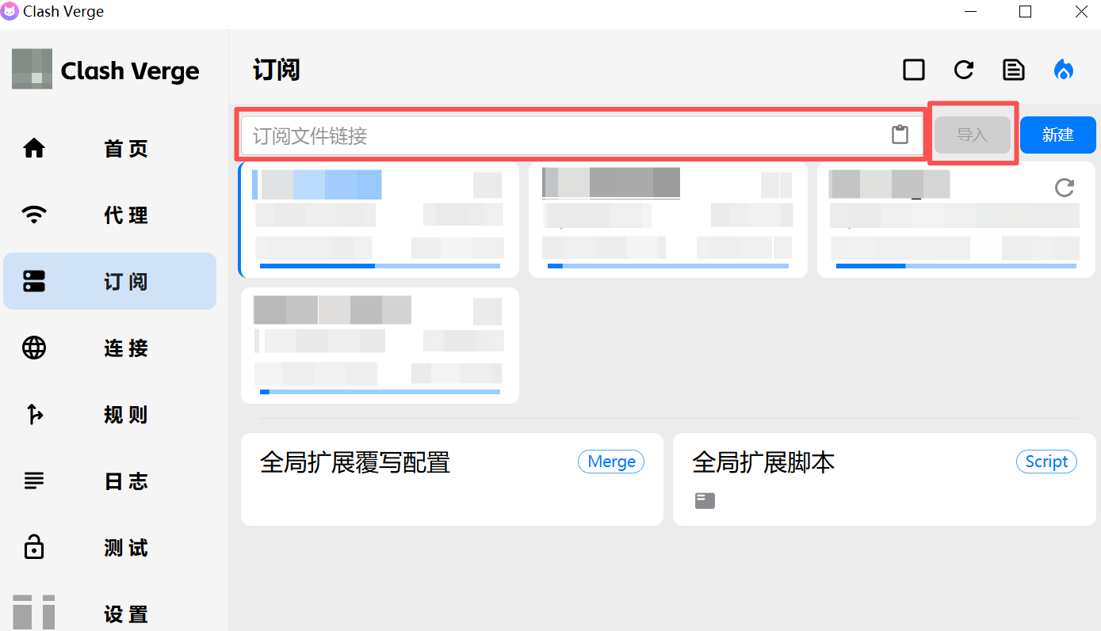The height and width of the screenshot is (631, 1101).
Task: Click the small icon under 全局扩展脚本
Action: click(705, 500)
